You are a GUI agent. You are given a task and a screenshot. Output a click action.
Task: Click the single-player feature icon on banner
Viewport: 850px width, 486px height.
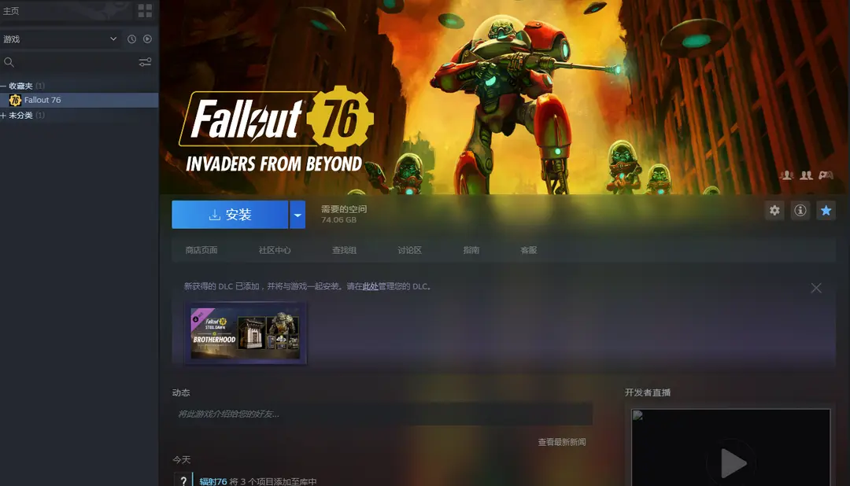(x=786, y=175)
